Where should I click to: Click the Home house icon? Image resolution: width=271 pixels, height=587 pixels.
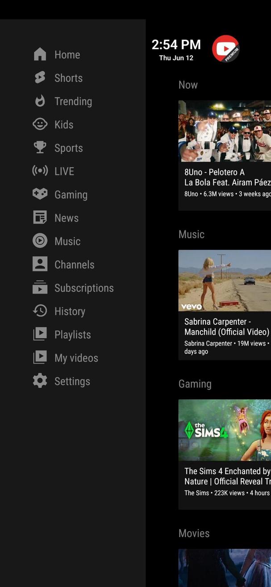[x=40, y=54]
